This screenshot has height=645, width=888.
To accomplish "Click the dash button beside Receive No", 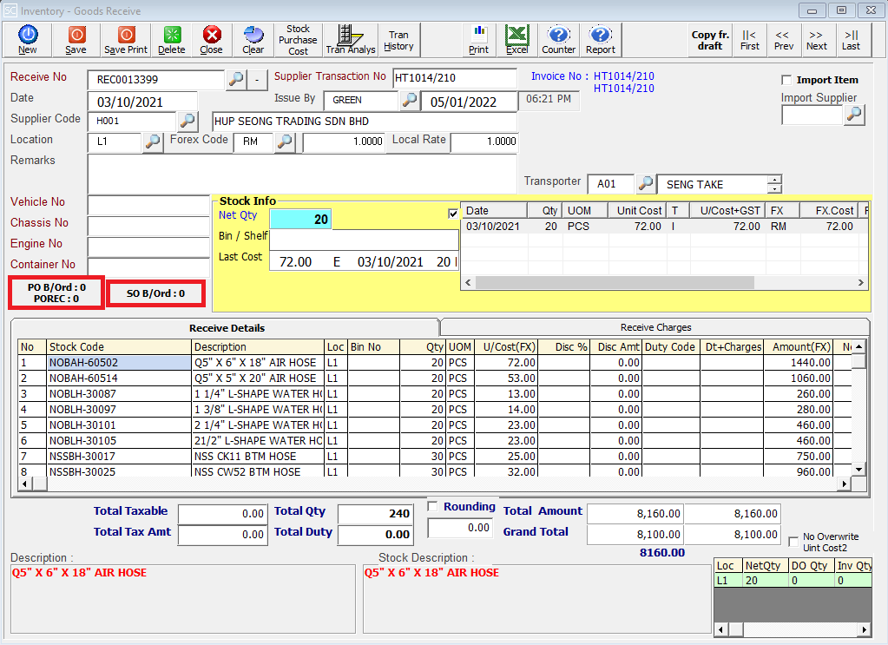I will click(257, 79).
